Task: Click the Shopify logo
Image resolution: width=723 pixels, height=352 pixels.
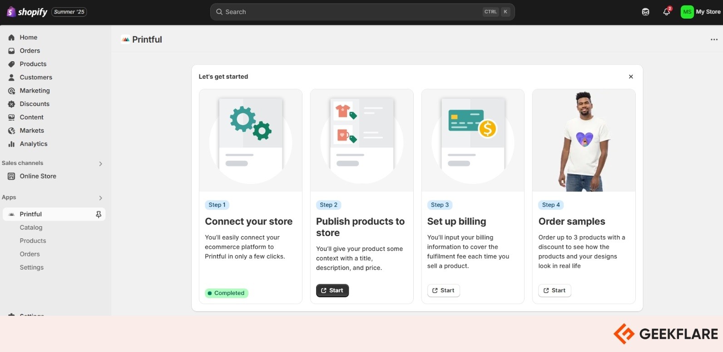Action: (27, 12)
